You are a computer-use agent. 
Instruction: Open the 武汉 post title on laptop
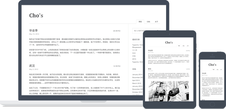[32, 66]
